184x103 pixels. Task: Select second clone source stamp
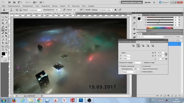138,45
